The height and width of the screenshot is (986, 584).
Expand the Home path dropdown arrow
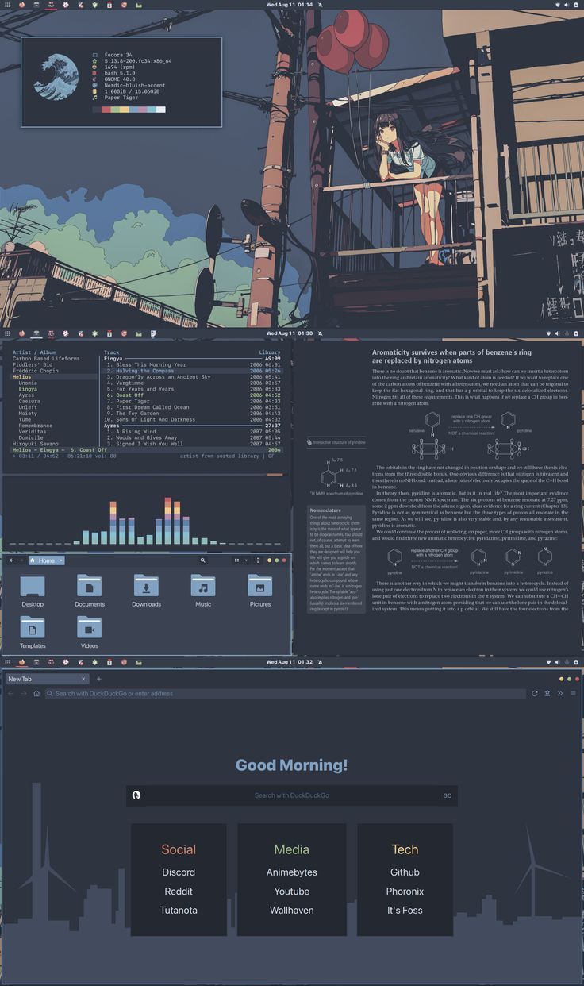tap(60, 560)
